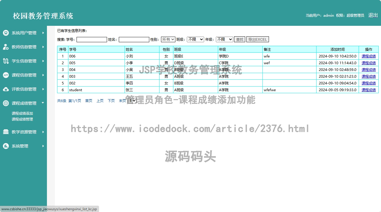
Task: Click the 学生信息管理 sidebar icon
Action: point(6,61)
